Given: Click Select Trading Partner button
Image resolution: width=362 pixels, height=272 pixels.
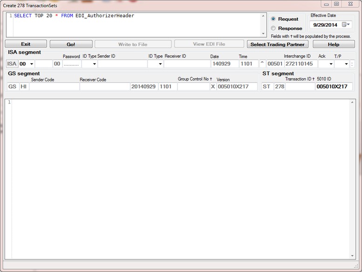Looking at the screenshot, I should (x=278, y=44).
